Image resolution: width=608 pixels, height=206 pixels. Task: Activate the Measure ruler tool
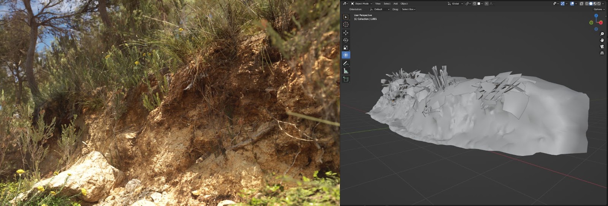346,71
